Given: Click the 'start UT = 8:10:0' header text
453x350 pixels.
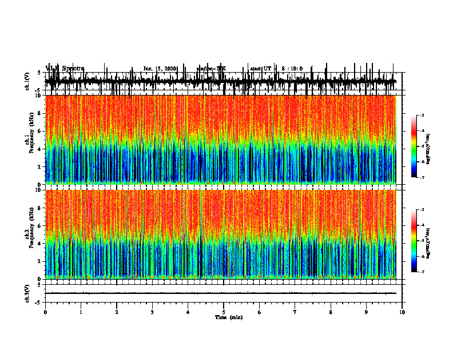Looking at the screenshot, I should pos(276,69).
